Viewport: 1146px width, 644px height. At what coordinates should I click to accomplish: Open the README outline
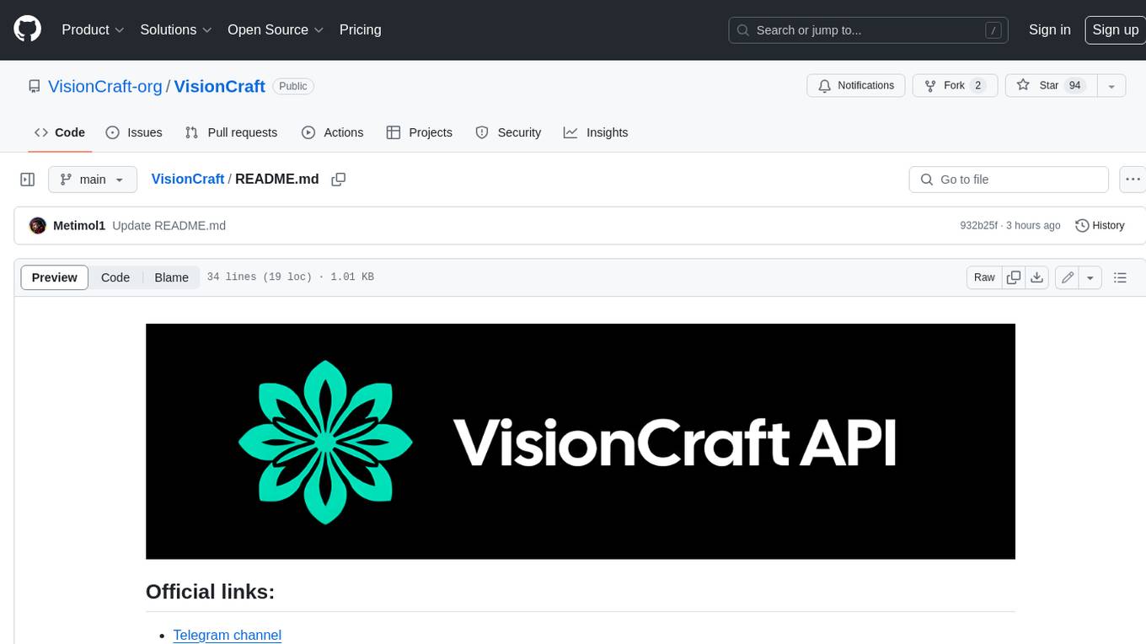point(1120,277)
